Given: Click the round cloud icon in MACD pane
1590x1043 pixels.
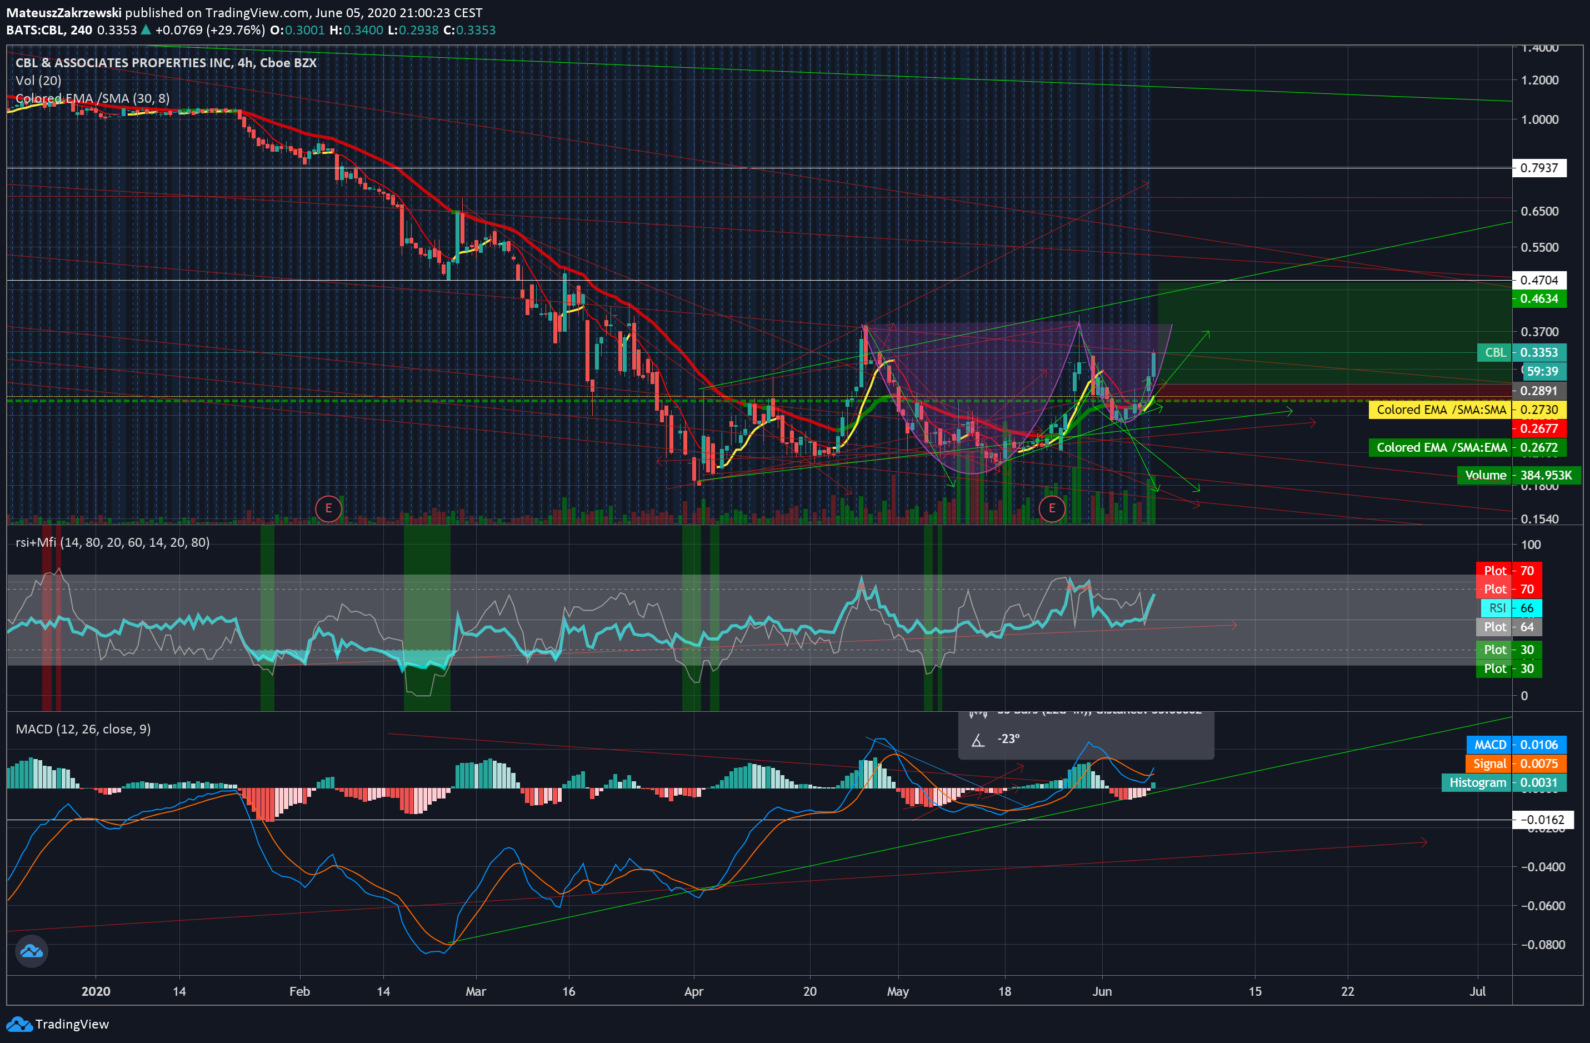Looking at the screenshot, I should tap(32, 951).
